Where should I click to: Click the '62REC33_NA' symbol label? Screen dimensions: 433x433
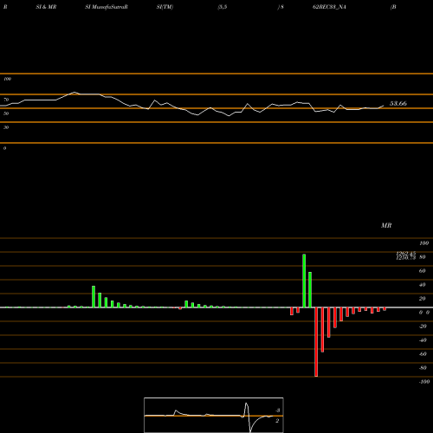pyautogui.click(x=329, y=7)
